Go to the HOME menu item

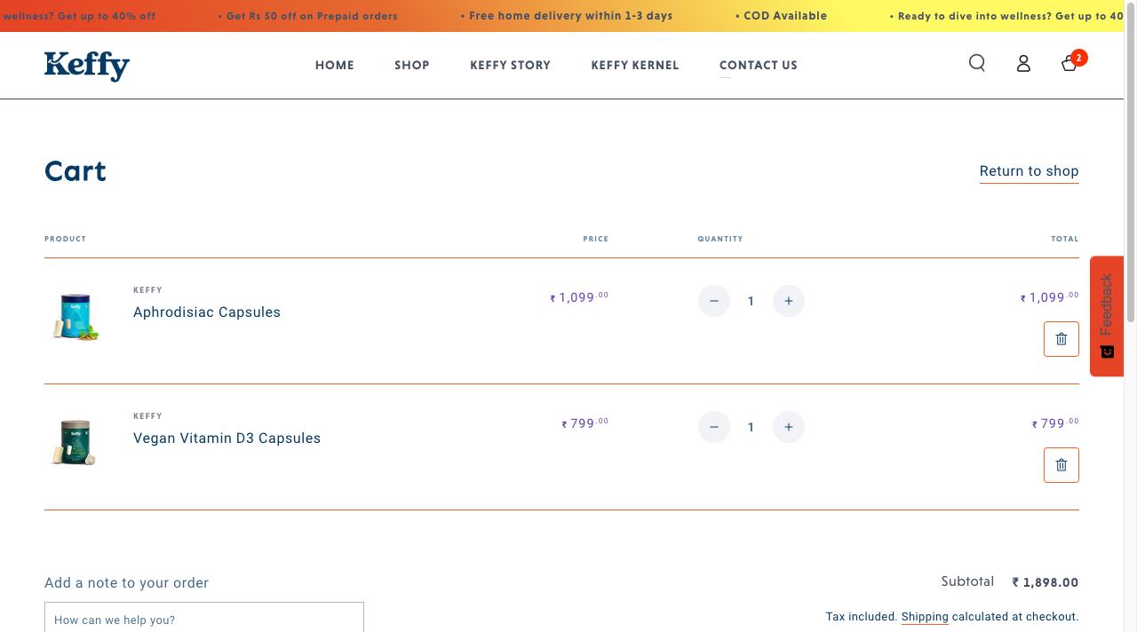click(335, 65)
